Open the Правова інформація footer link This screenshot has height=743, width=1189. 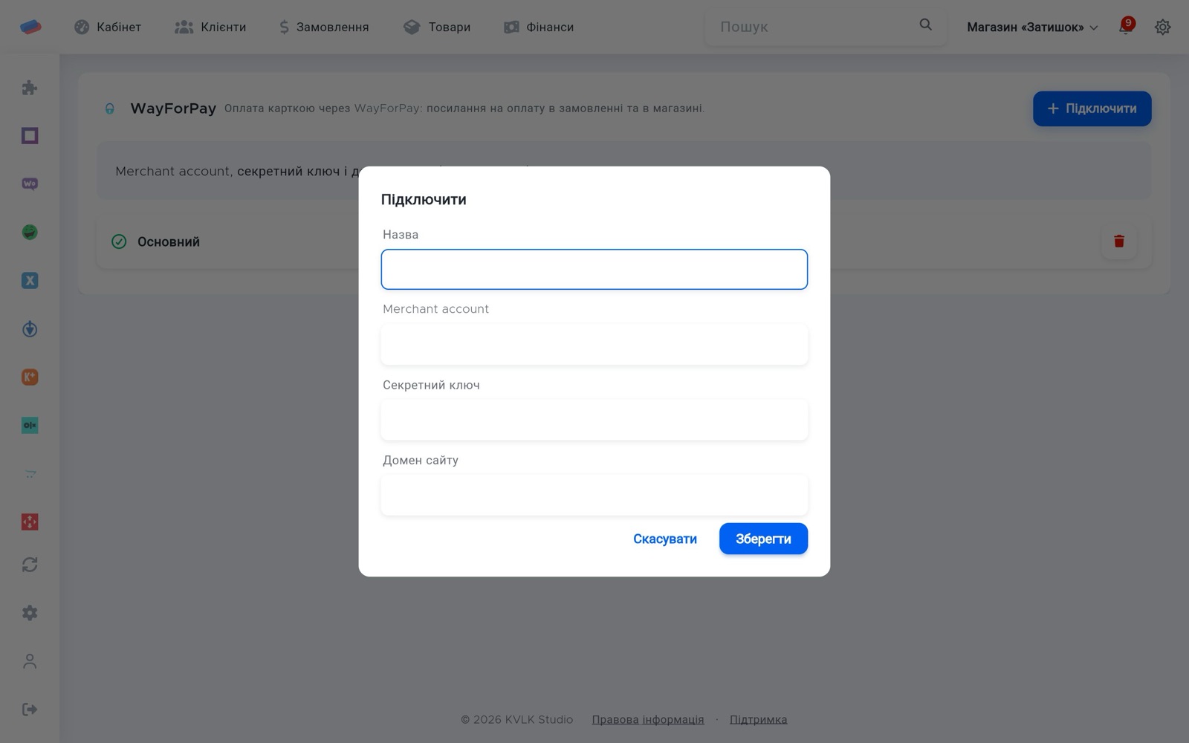(x=648, y=719)
